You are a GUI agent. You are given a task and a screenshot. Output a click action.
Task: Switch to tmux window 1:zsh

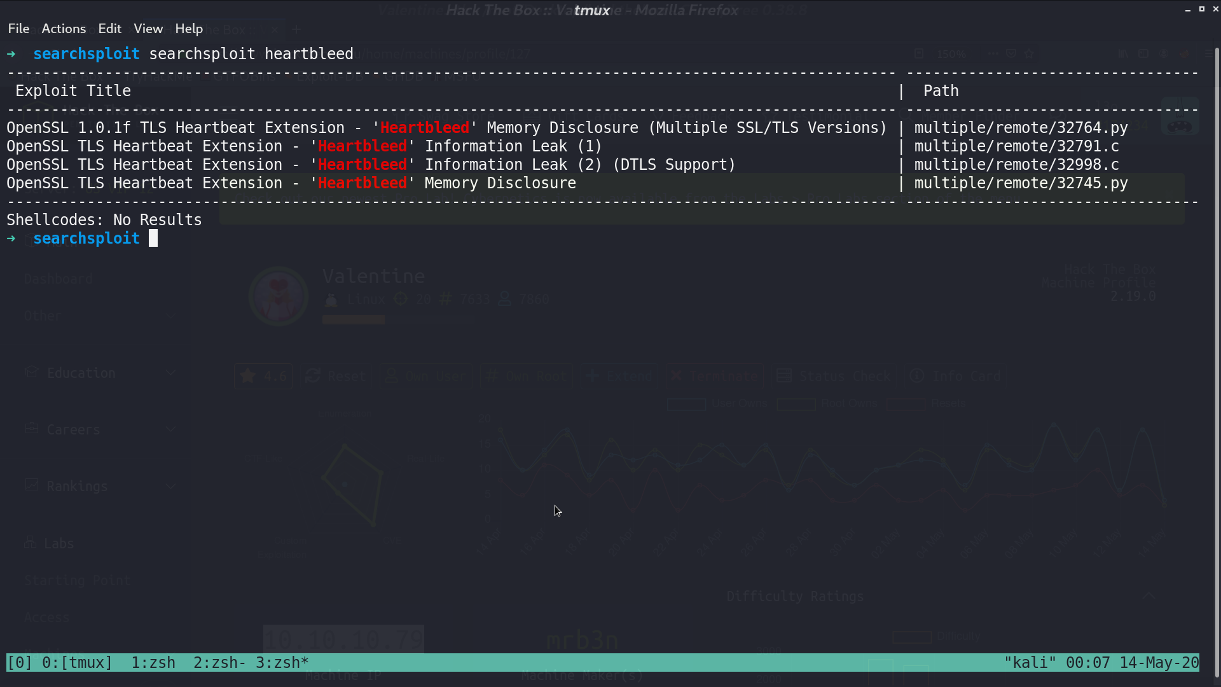pyautogui.click(x=153, y=663)
